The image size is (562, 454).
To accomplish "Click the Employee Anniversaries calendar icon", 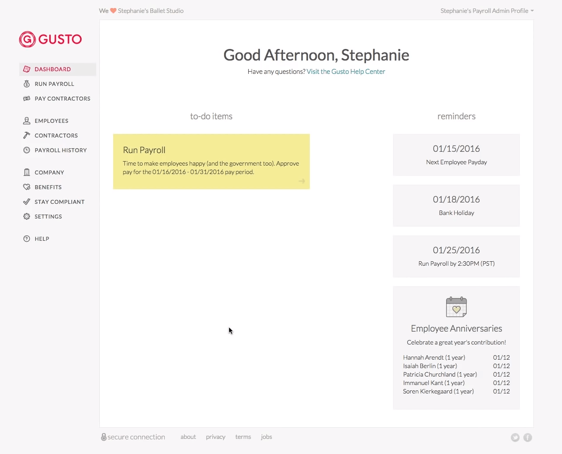I will click(x=456, y=307).
